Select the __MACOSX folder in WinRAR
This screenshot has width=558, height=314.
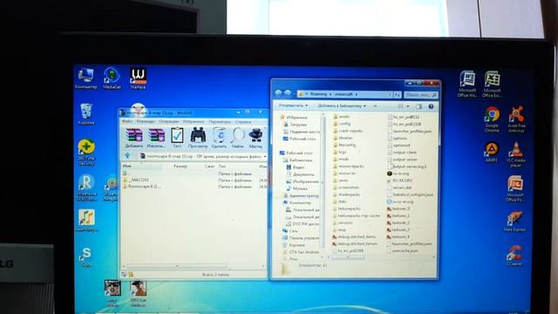pos(136,181)
